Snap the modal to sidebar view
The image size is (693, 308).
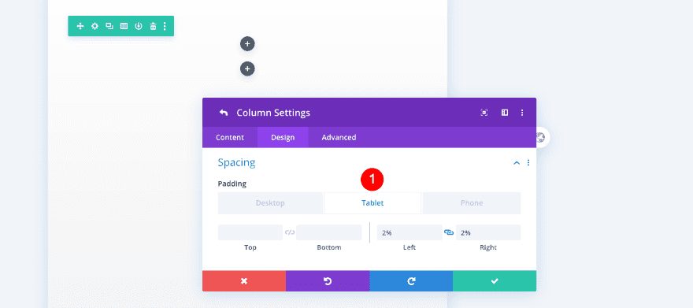click(x=505, y=113)
